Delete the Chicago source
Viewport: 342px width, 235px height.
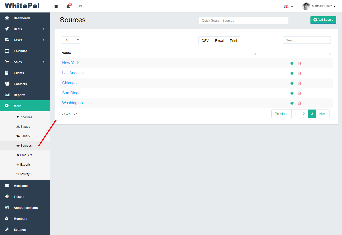tap(299, 83)
